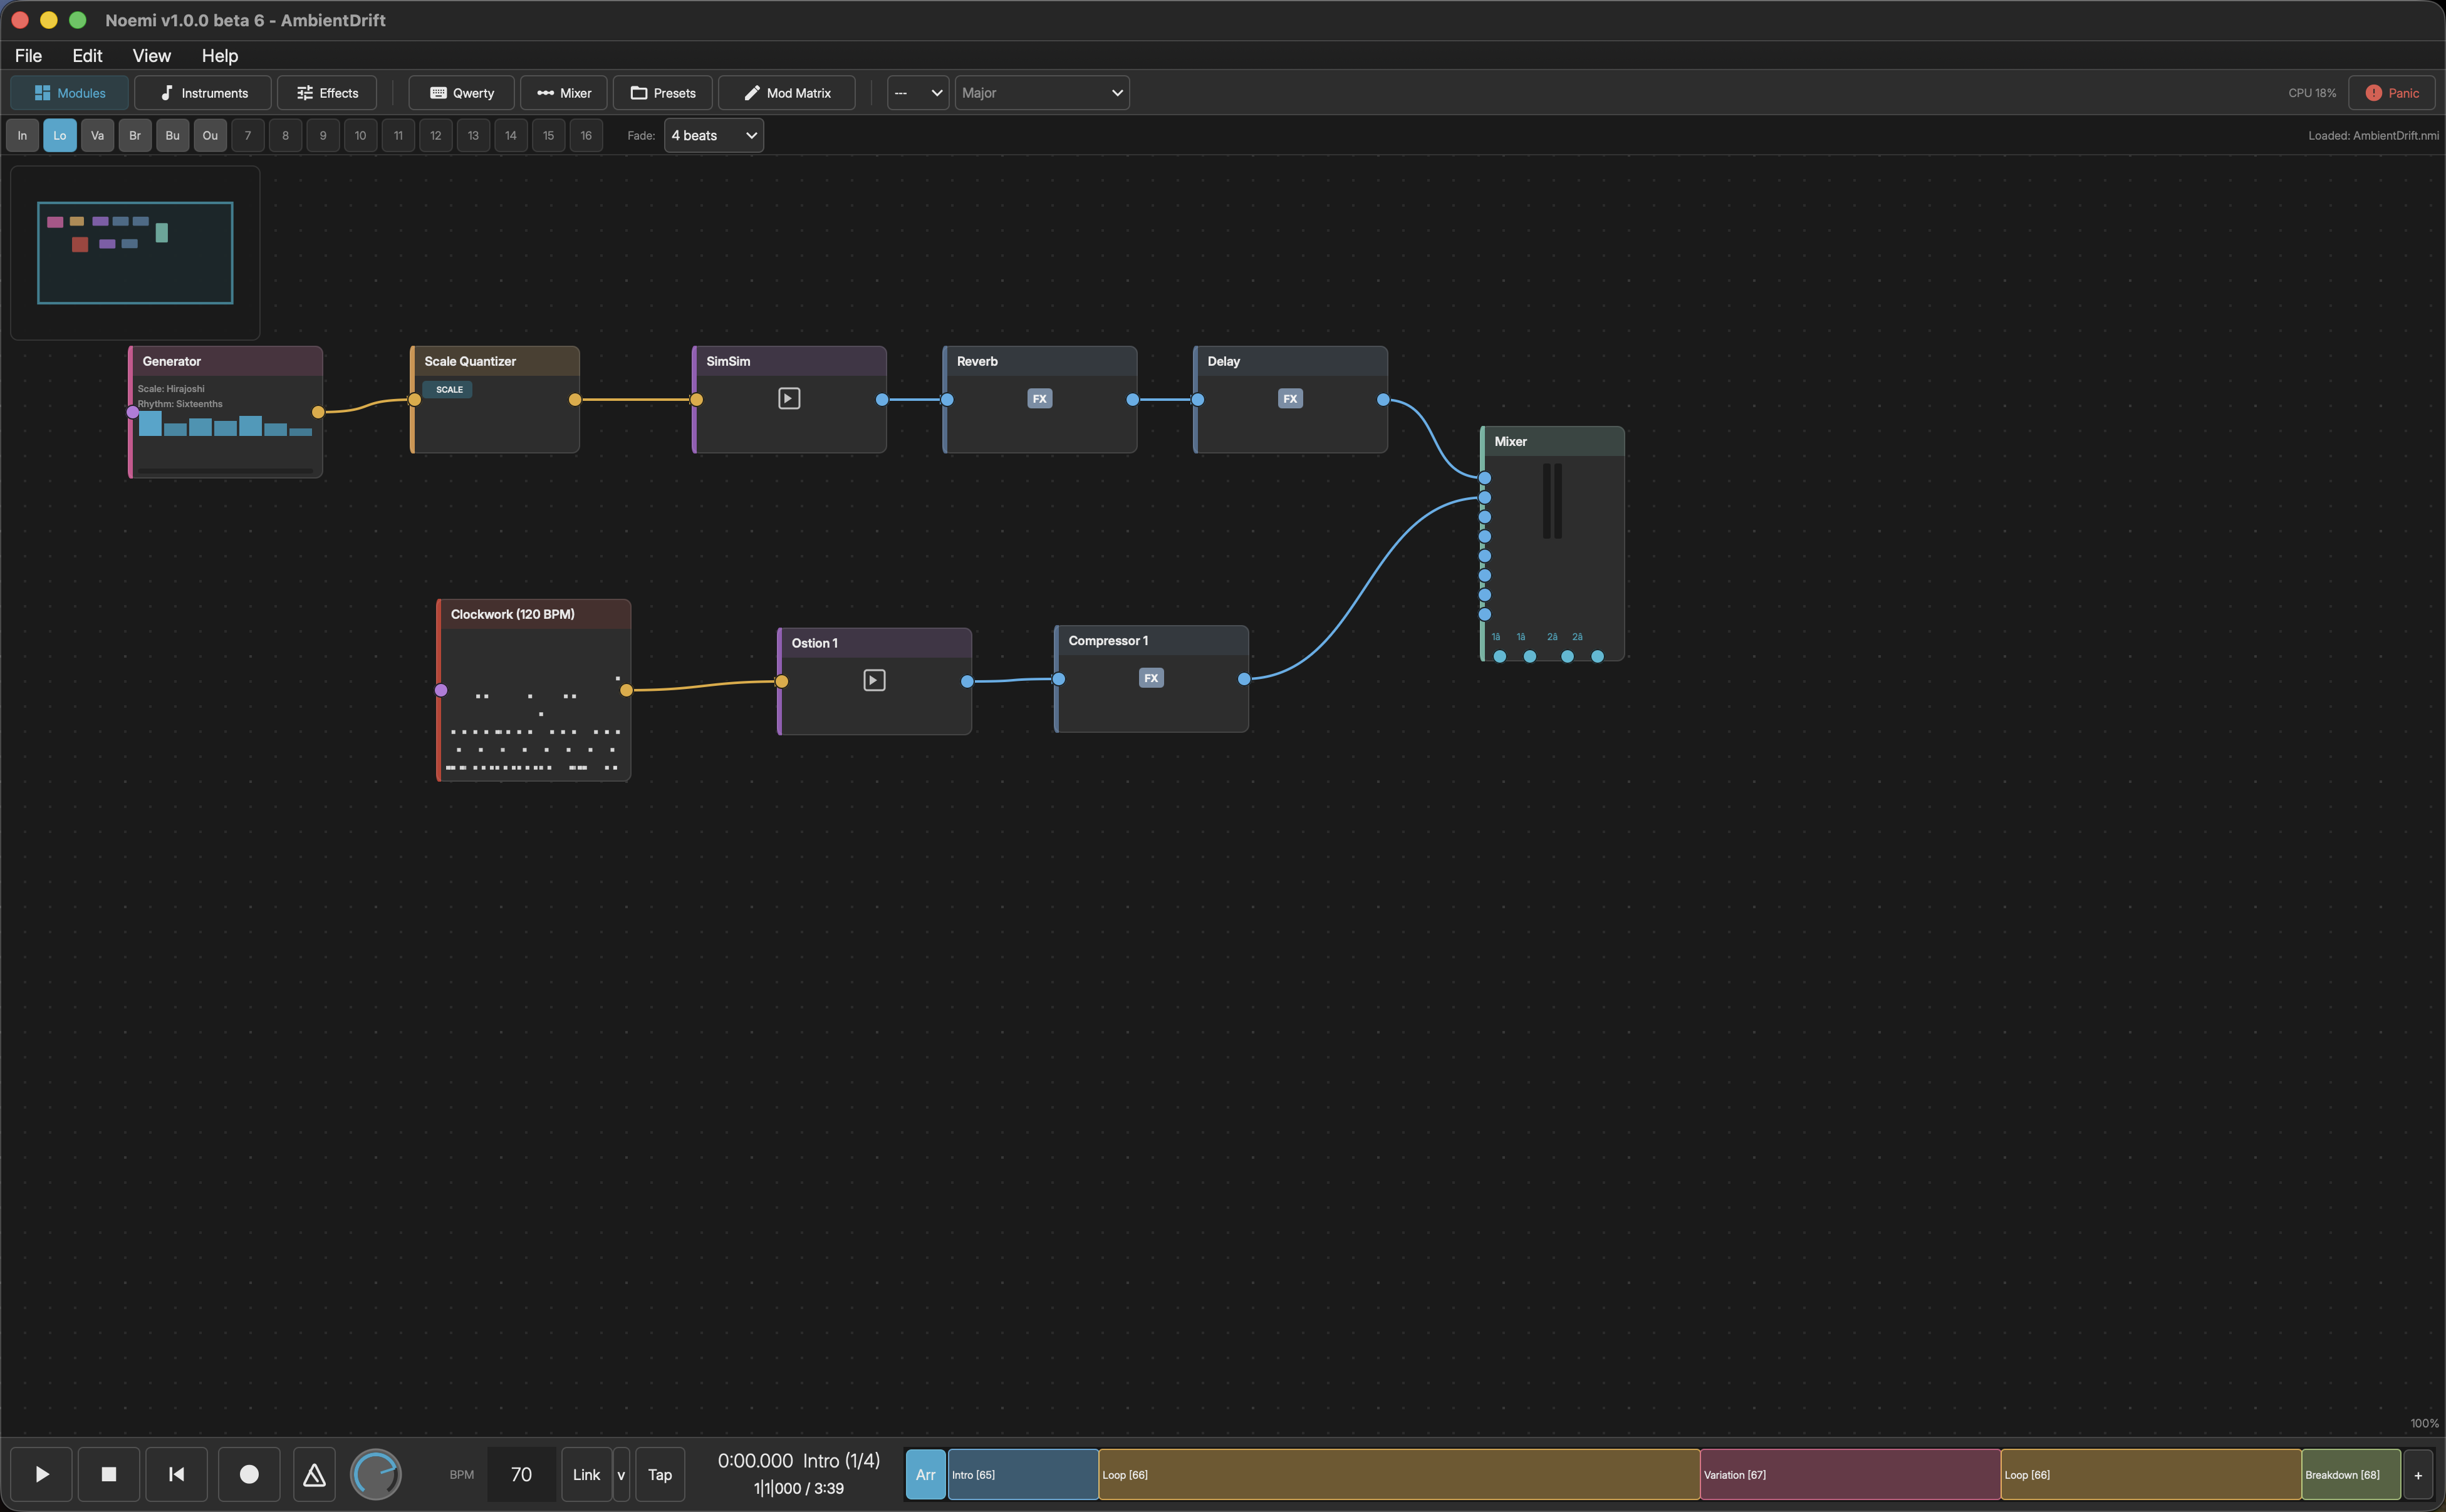Toggle the Link sync button
Screen dimensions: 2446x1512
coord(586,1474)
